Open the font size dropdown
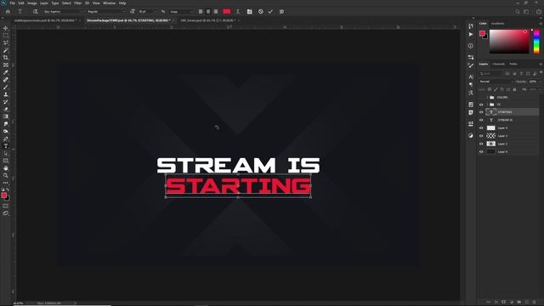Viewport: 544px width, 306px height. pos(147,11)
